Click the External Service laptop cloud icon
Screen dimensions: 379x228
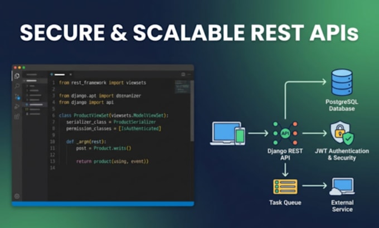(342, 187)
